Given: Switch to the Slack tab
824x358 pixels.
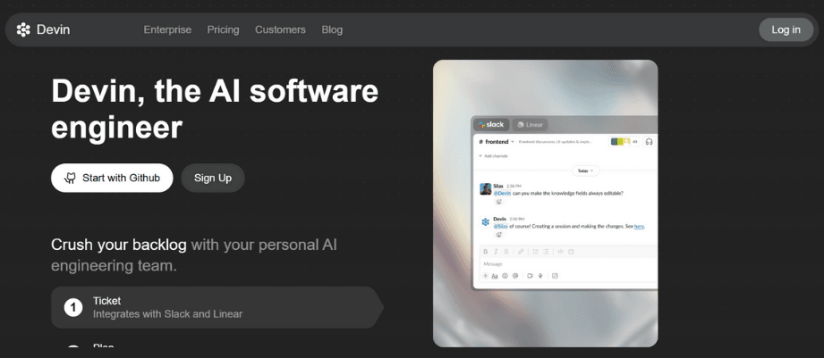Looking at the screenshot, I should [491, 125].
